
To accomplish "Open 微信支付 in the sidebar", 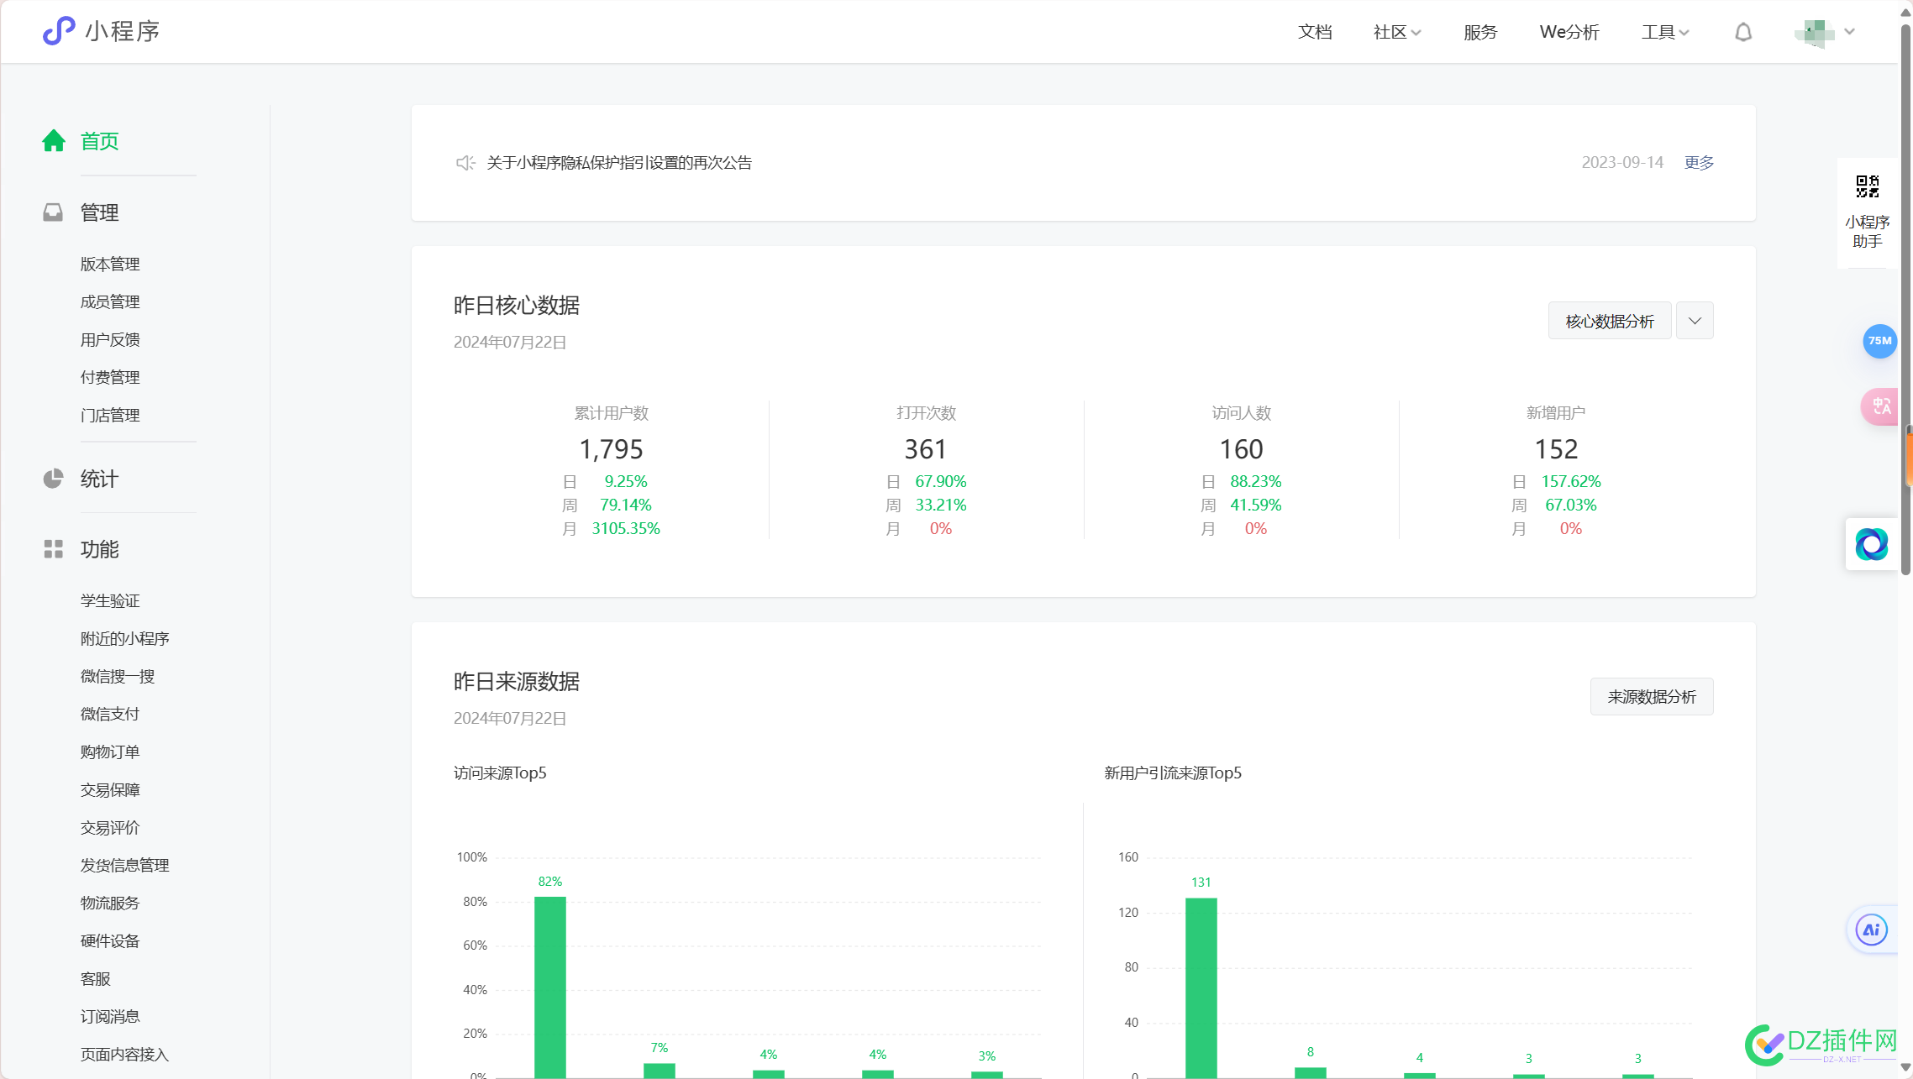I will [x=110, y=714].
